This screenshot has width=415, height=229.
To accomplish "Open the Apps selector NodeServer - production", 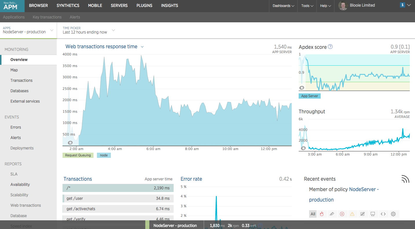I will (28, 30).
